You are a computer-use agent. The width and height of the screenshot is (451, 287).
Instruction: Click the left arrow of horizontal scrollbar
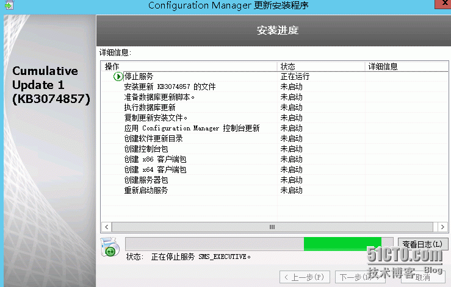pyautogui.click(x=105, y=227)
